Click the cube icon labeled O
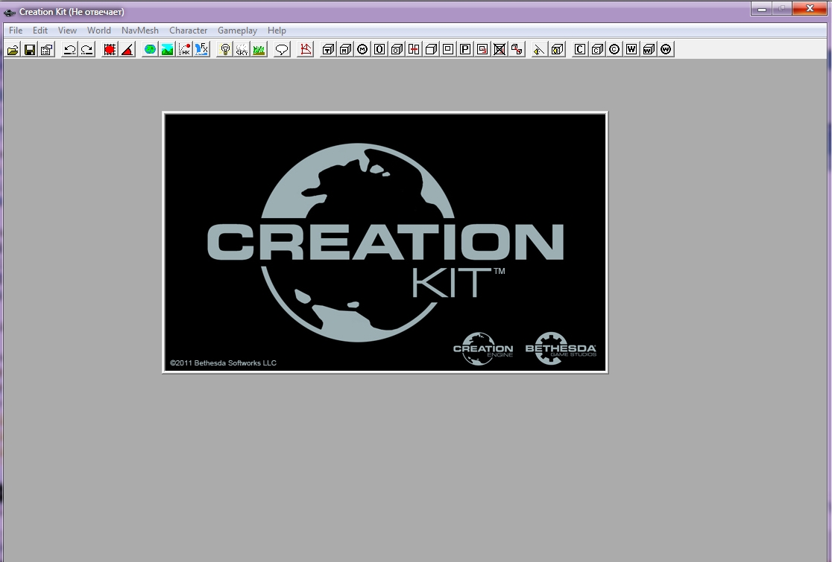The image size is (832, 562). (397, 50)
